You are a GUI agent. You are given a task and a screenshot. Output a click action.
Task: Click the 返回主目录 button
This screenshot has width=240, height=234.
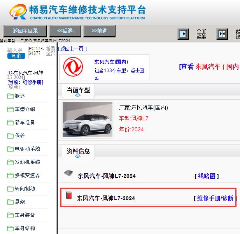pos(25,31)
